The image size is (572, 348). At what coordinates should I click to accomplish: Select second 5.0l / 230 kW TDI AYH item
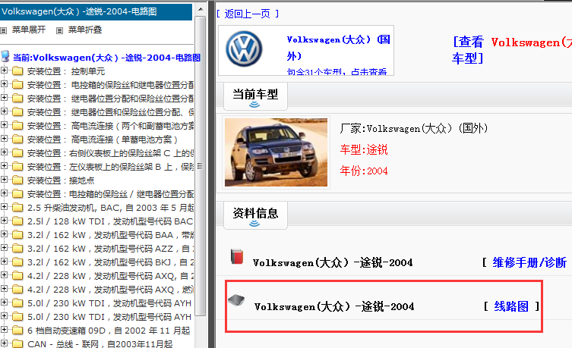109,317
